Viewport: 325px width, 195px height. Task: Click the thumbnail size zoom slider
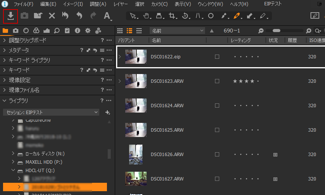pos(283,31)
